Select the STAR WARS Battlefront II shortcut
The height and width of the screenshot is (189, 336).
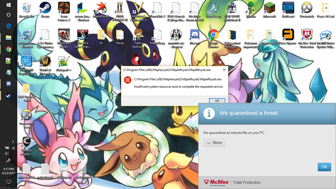point(232,12)
